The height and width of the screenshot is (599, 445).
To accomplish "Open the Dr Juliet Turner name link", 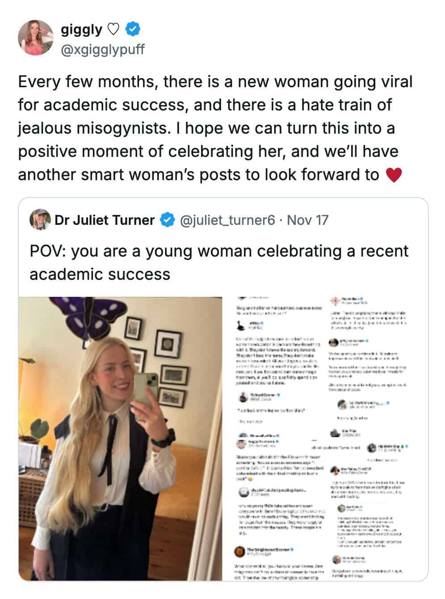I will tap(105, 220).
